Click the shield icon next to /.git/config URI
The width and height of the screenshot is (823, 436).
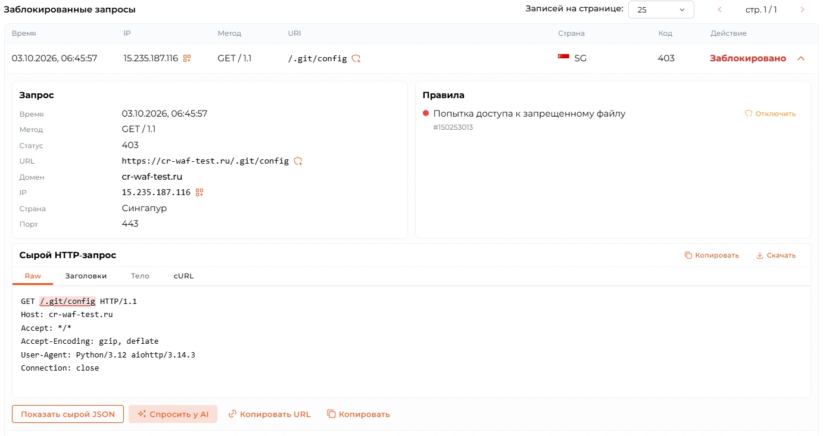pos(356,58)
